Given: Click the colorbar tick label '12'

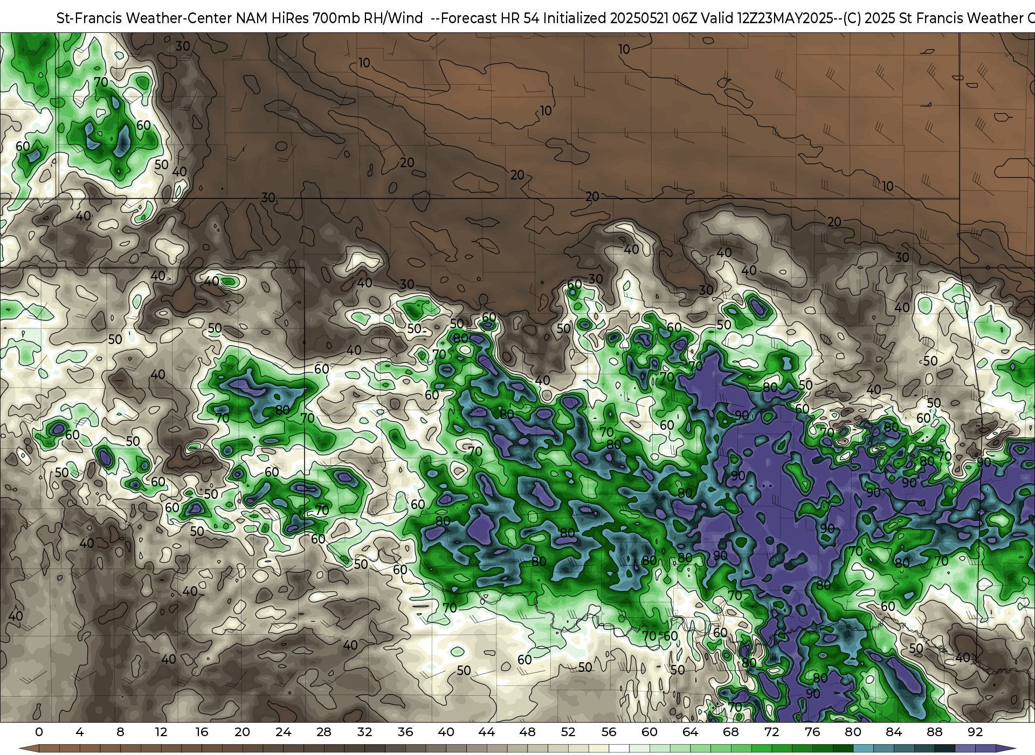Looking at the screenshot, I should [161, 732].
